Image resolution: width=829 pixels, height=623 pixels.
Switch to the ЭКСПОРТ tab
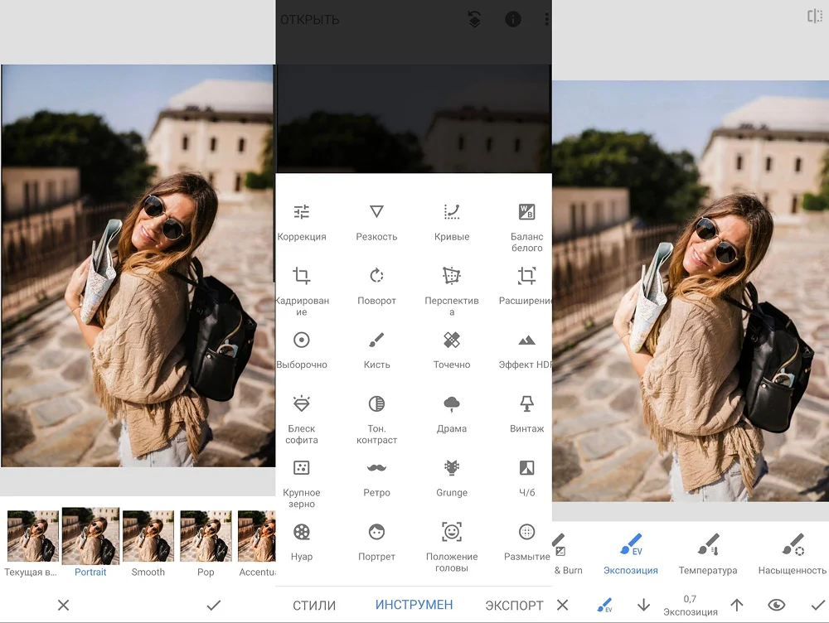(x=514, y=606)
